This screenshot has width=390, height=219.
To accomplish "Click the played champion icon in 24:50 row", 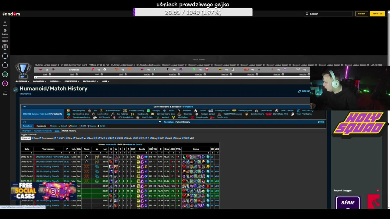I will coord(111,157).
